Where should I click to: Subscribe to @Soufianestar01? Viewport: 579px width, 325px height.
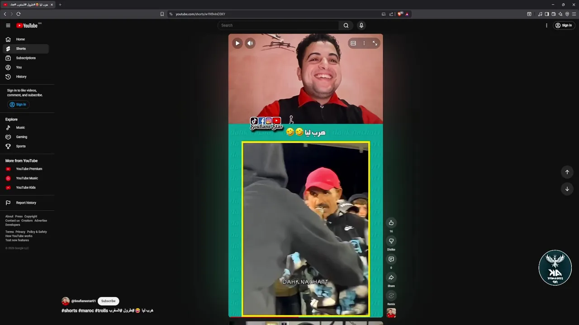click(108, 301)
